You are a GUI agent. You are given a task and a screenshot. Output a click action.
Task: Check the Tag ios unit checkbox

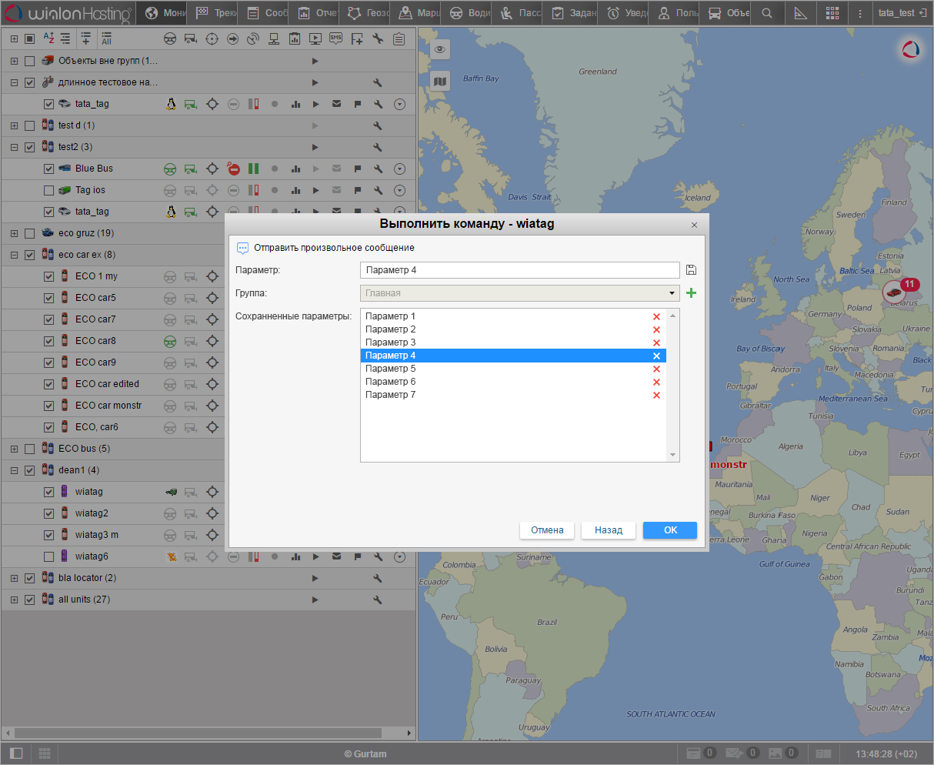coord(49,190)
